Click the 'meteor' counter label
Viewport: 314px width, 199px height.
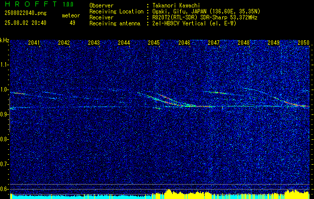tap(71, 15)
